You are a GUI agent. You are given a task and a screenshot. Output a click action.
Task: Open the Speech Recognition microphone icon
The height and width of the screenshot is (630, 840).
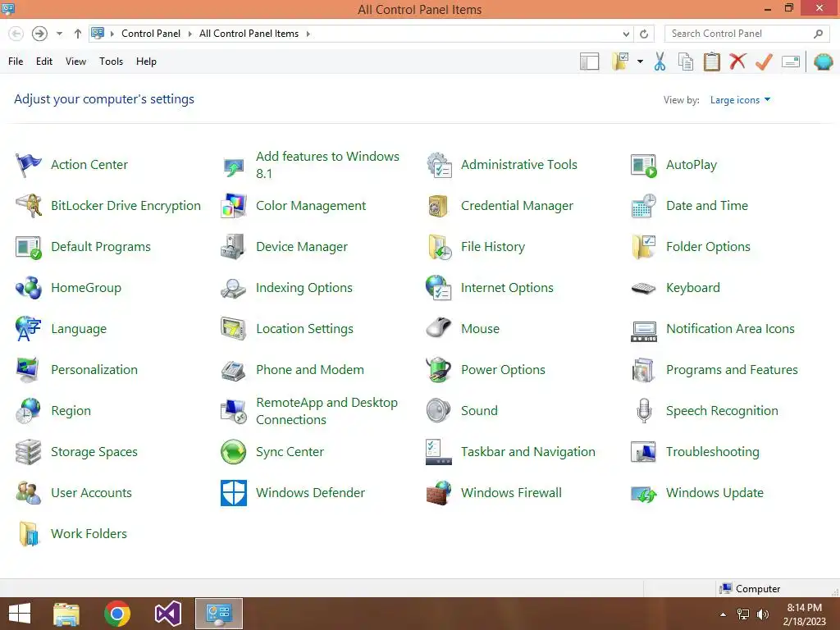pyautogui.click(x=644, y=411)
